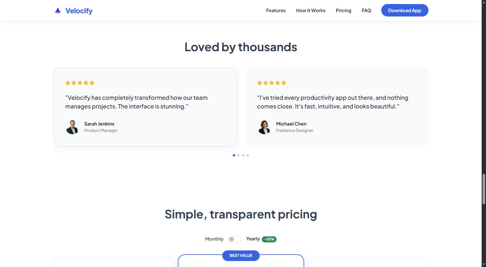486x267 pixels.
Task: Open the FAQ nav link
Action: coord(366,10)
